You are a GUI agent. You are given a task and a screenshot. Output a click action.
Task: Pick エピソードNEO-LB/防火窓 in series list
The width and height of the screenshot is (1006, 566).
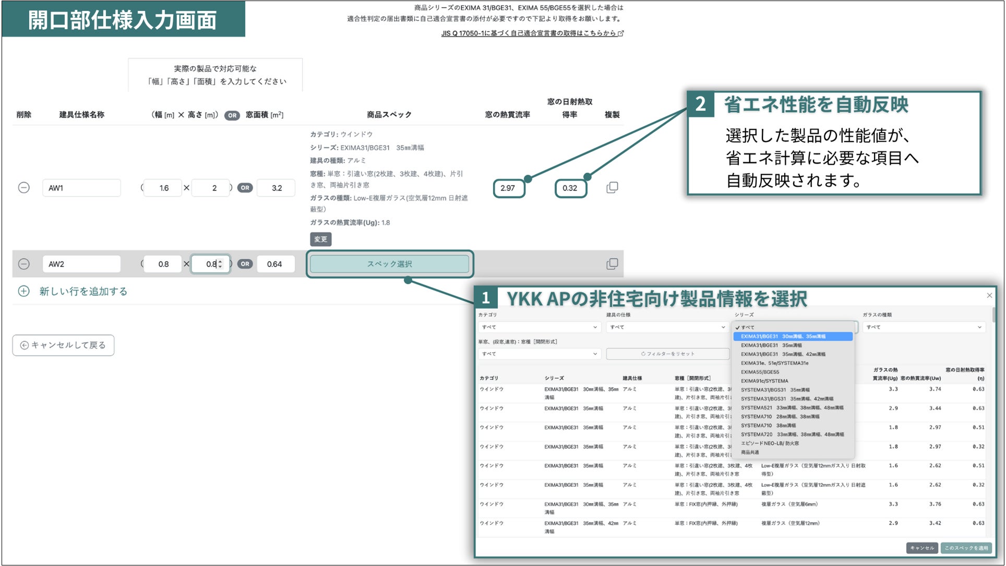(x=770, y=443)
